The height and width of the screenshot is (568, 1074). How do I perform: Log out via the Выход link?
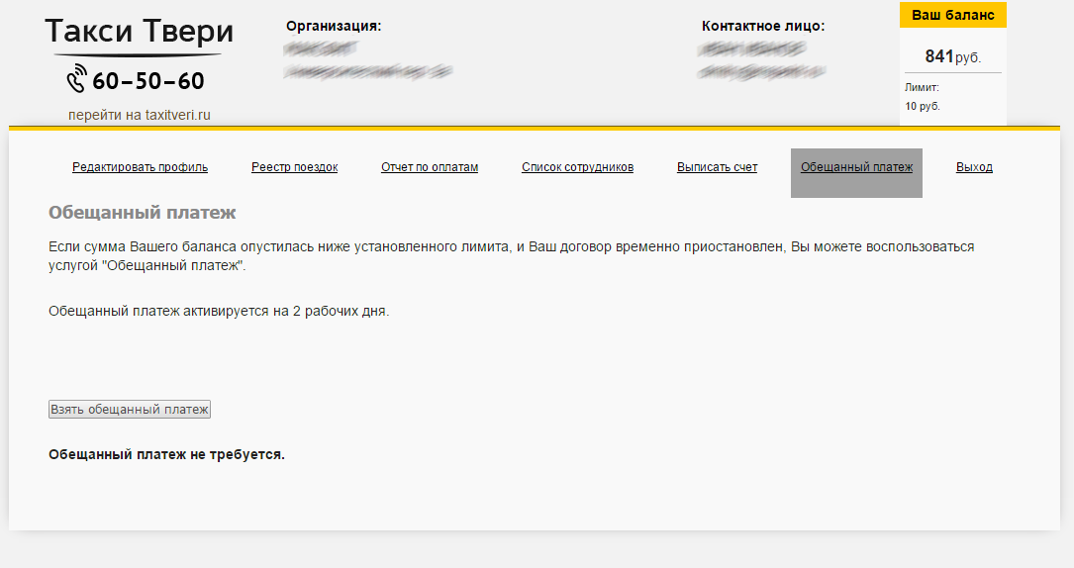tap(974, 167)
